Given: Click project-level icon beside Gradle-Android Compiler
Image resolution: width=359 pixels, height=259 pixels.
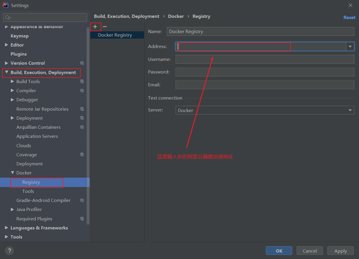Looking at the screenshot, I should 82,200.
